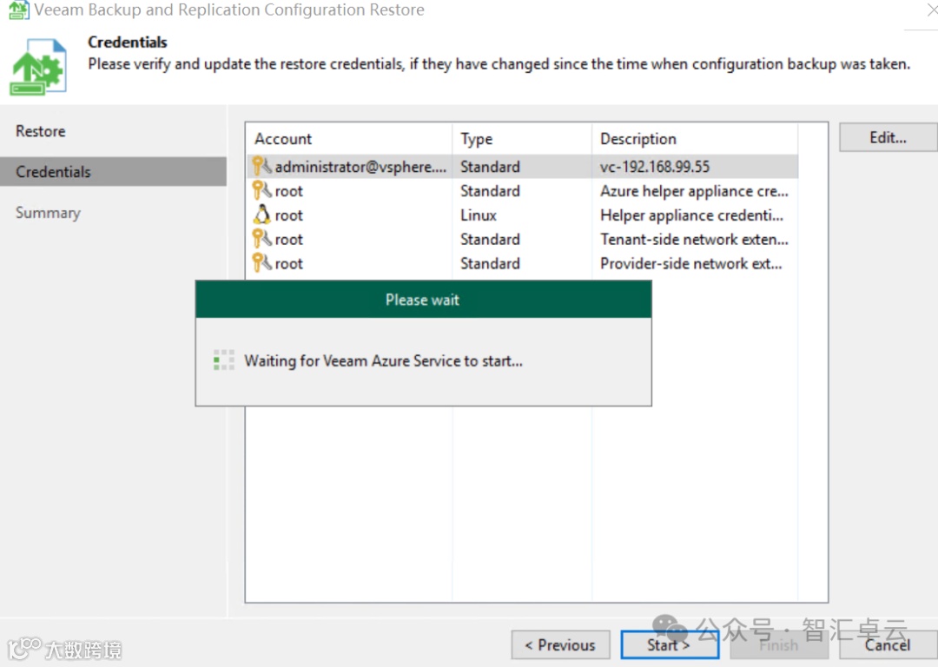Select the administrator@vsphere account text
The height and width of the screenshot is (667, 938).
360,166
